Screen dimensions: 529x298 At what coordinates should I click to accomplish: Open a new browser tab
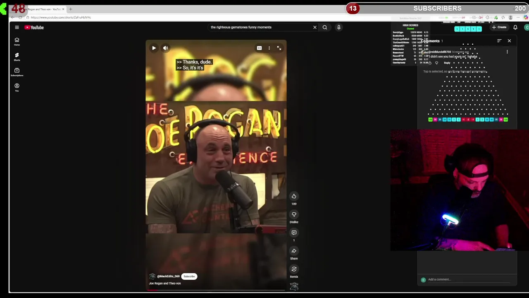click(70, 9)
